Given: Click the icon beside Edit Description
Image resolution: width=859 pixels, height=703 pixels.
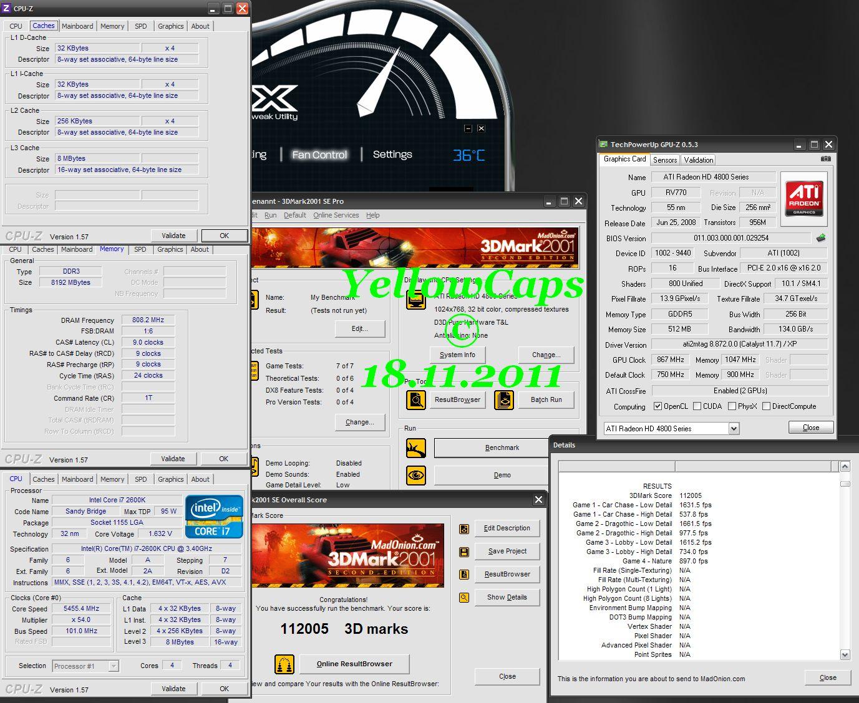Looking at the screenshot, I should tap(464, 528).
